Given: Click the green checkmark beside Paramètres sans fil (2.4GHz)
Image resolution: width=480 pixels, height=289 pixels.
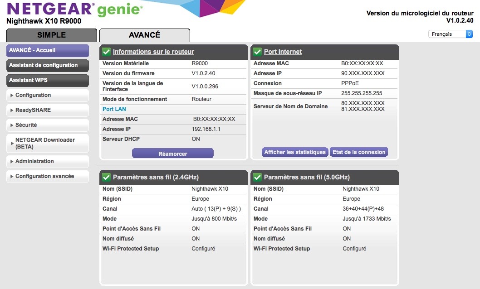Looking at the screenshot, I should [x=106, y=177].
